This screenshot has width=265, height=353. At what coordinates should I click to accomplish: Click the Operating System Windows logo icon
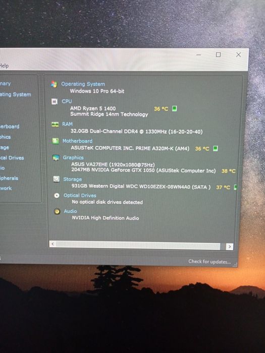click(x=54, y=84)
